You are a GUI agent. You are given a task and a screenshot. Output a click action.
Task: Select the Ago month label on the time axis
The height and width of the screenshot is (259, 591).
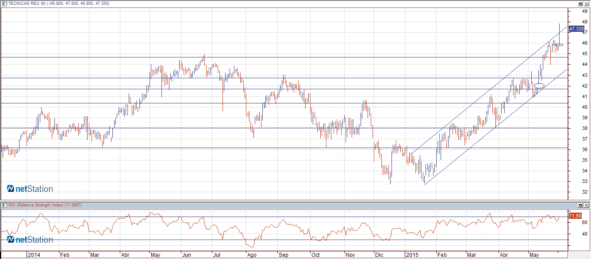pos(251,255)
